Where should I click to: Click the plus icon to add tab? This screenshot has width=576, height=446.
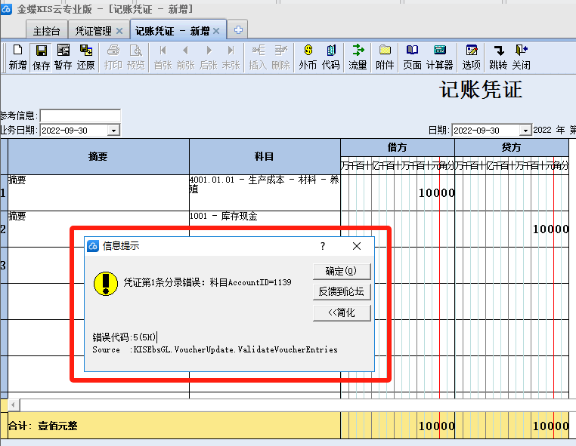(x=238, y=30)
